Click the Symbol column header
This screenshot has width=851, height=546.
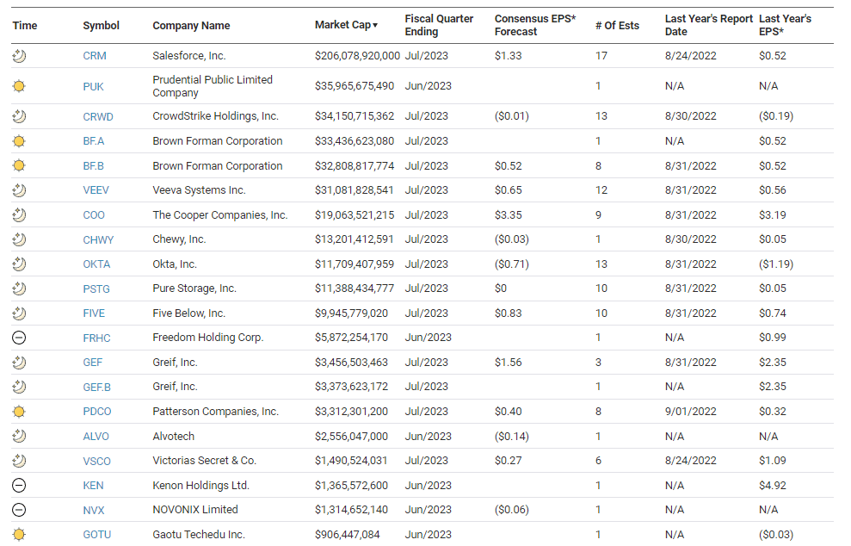pos(101,26)
